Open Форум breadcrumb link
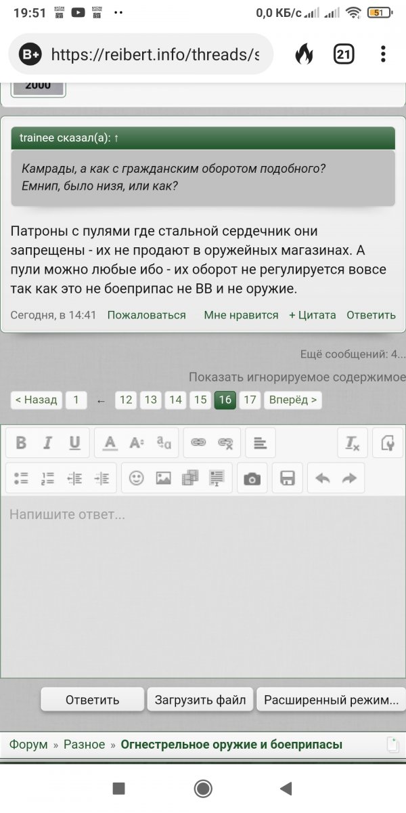Screen dimensions: 406x813 point(28,745)
